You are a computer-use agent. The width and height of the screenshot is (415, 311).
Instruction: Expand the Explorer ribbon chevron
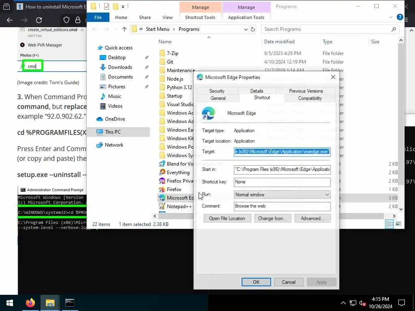click(391, 17)
